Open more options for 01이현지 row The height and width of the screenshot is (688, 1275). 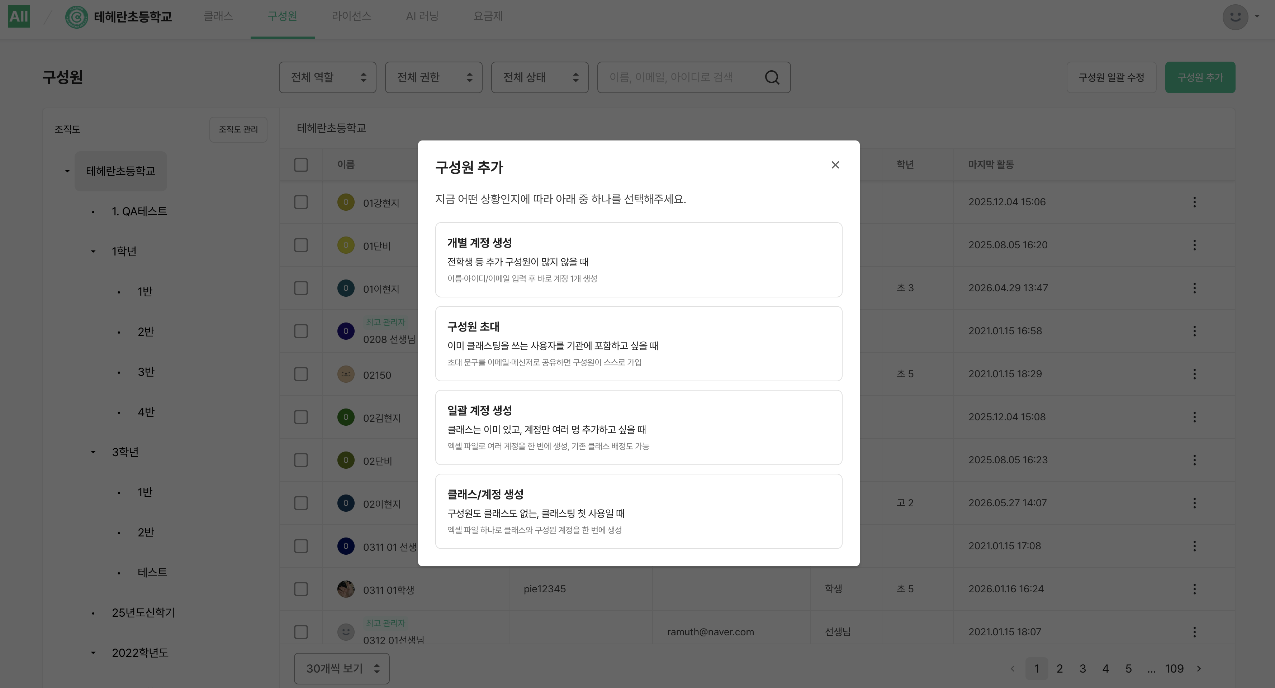tap(1194, 288)
